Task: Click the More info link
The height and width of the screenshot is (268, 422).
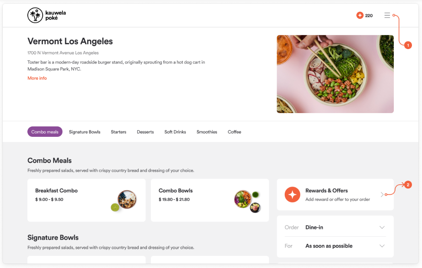Action: (x=37, y=78)
